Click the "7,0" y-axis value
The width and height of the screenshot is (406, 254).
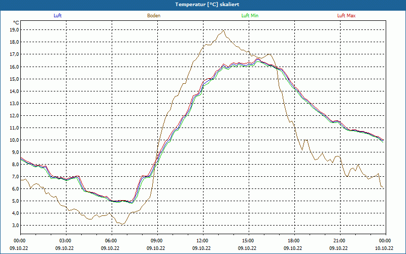[x=16, y=176]
